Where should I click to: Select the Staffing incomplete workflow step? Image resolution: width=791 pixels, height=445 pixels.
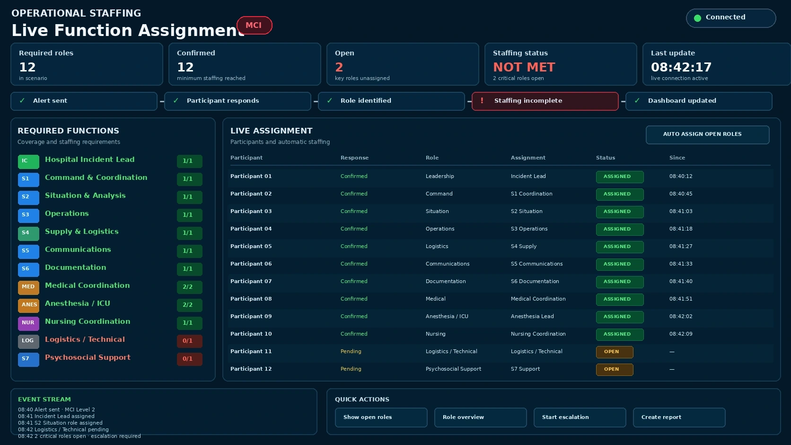click(545, 101)
